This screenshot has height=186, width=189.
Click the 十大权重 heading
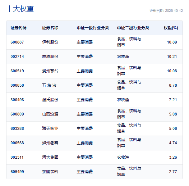(x=20, y=9)
